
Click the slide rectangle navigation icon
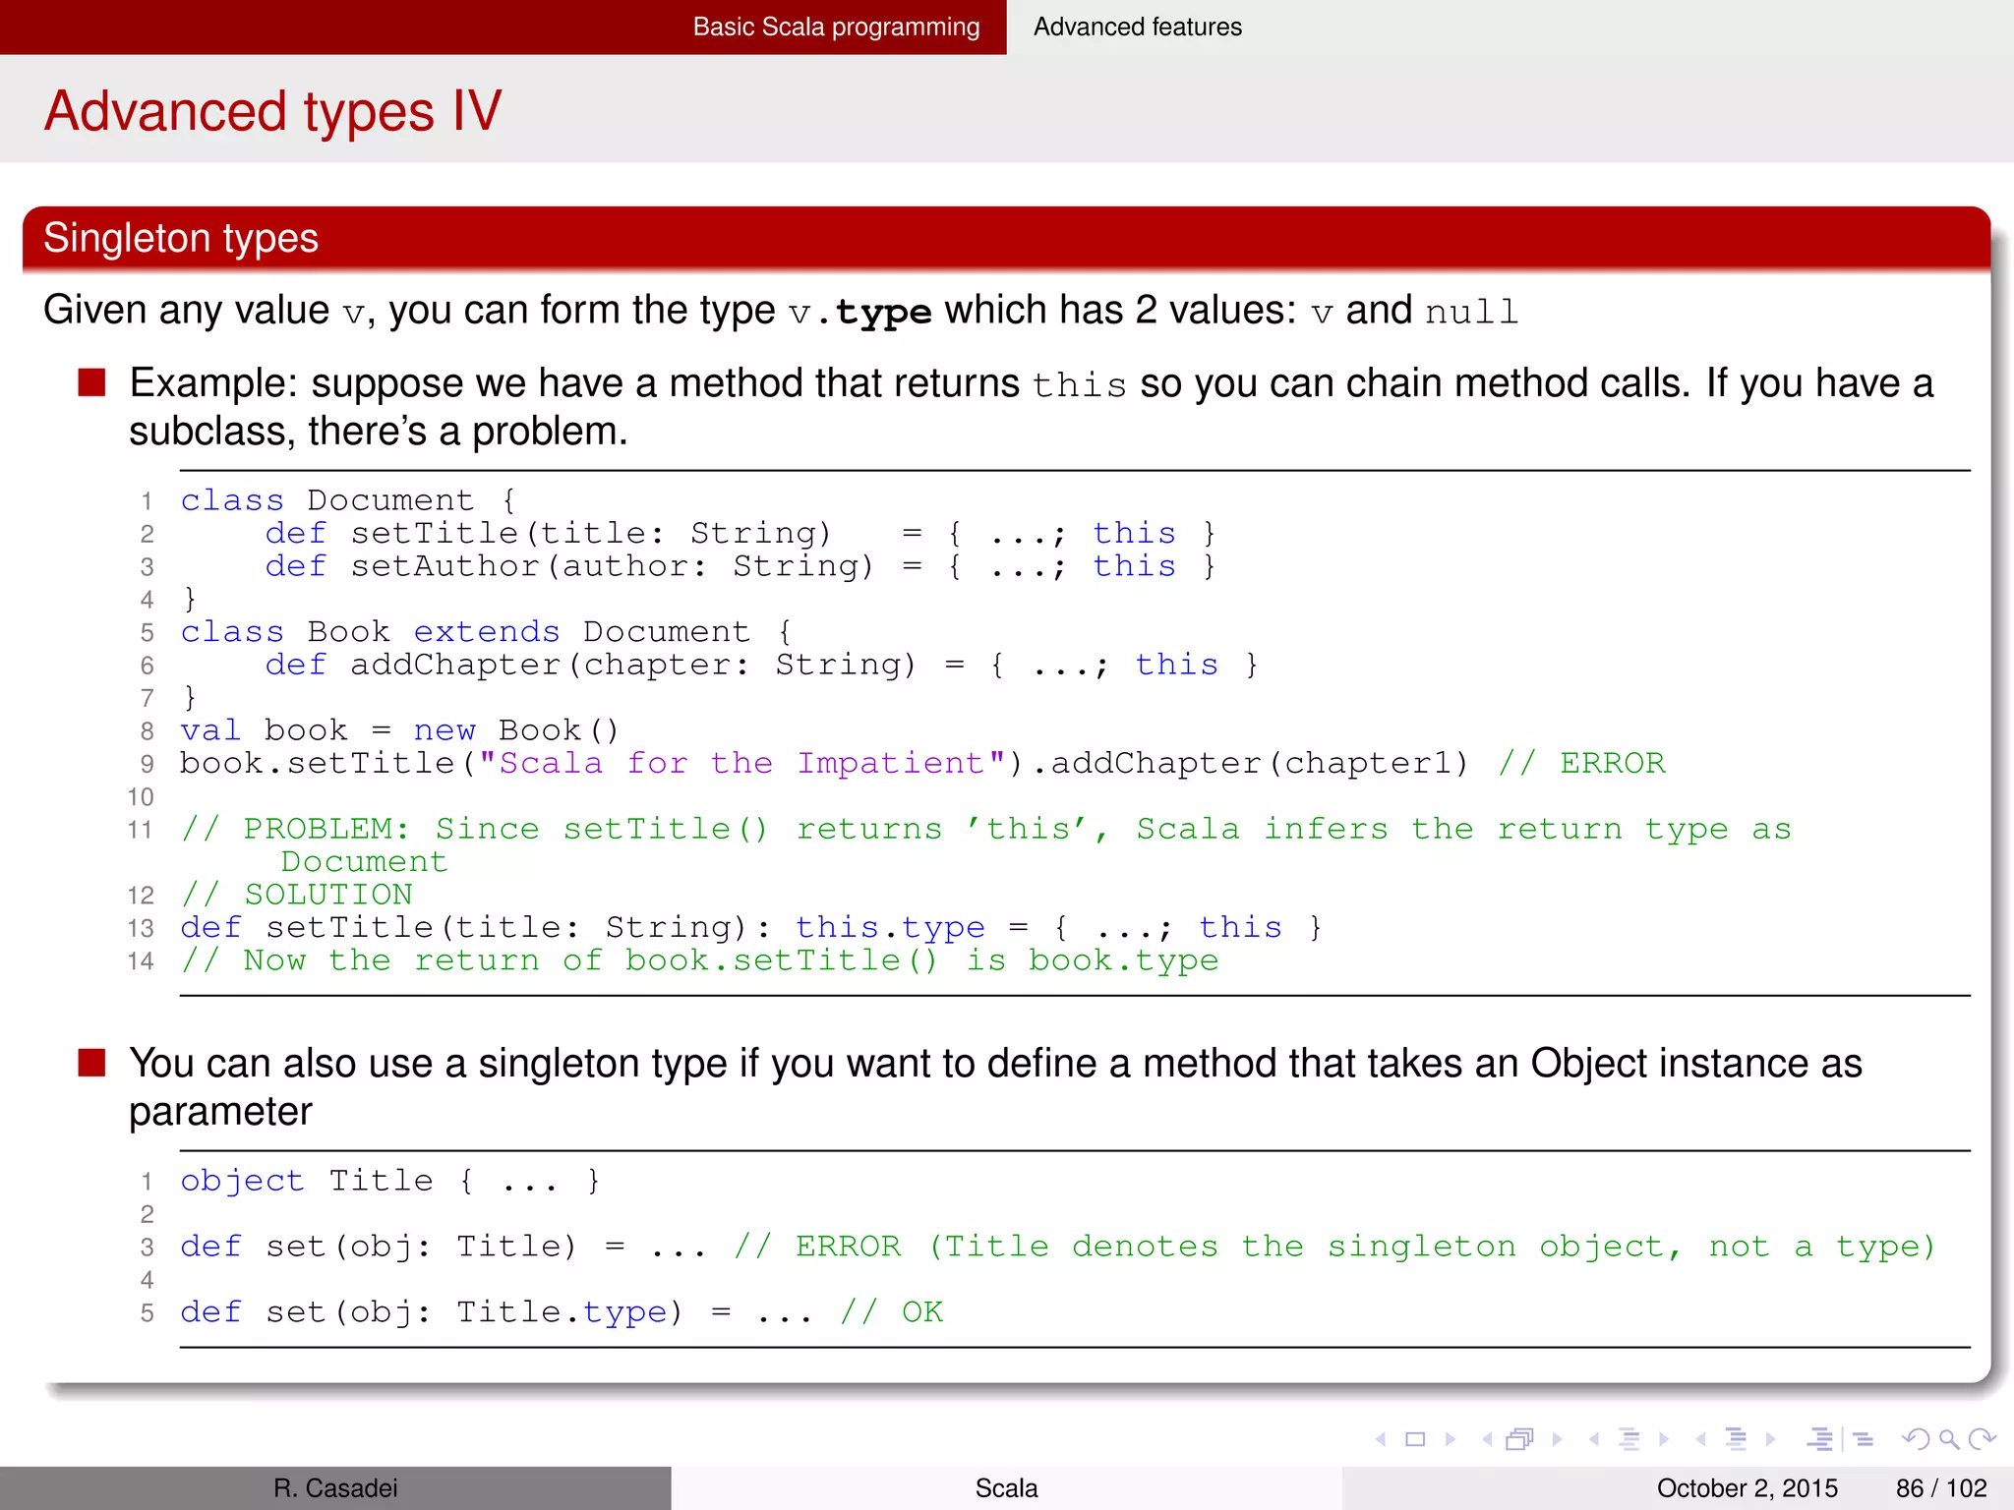click(x=1415, y=1439)
